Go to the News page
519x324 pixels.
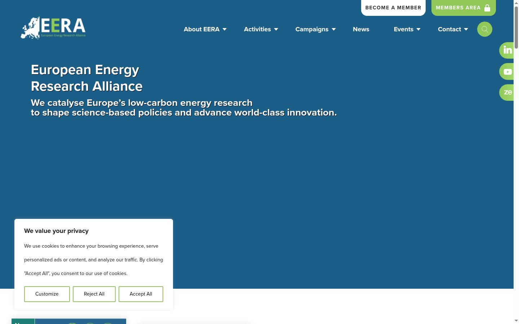coord(361,29)
